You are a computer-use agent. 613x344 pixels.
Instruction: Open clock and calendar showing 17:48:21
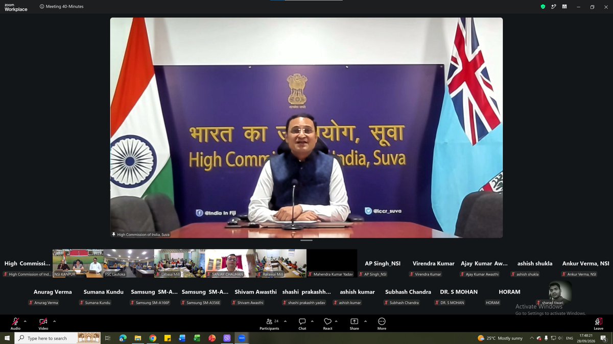586,338
